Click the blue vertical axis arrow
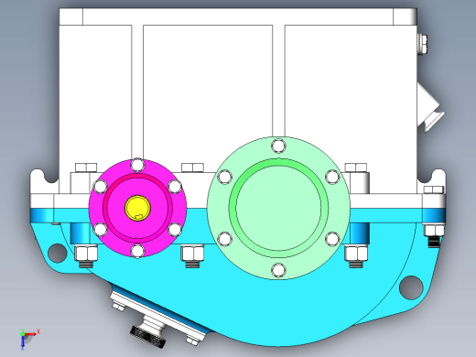Screen dimensions: 476x357 [x=23, y=342]
